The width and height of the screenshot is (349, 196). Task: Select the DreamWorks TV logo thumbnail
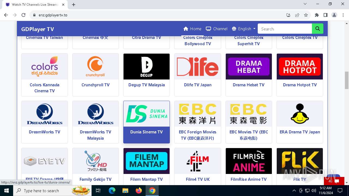44,114
